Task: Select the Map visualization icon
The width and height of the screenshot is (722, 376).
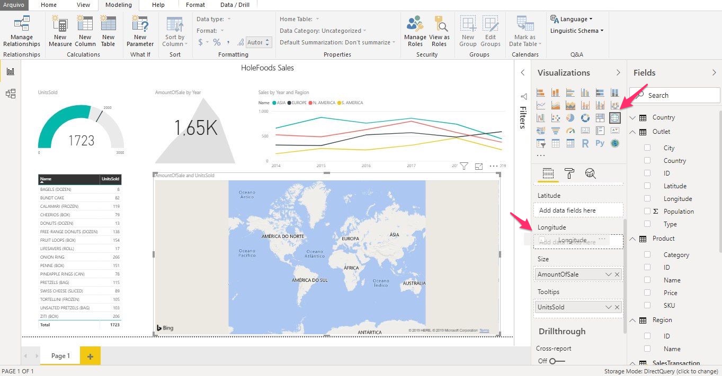Action: pos(614,118)
